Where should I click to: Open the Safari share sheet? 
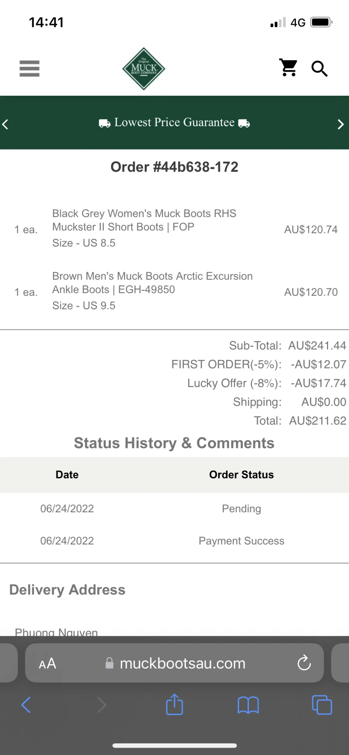pyautogui.click(x=174, y=704)
